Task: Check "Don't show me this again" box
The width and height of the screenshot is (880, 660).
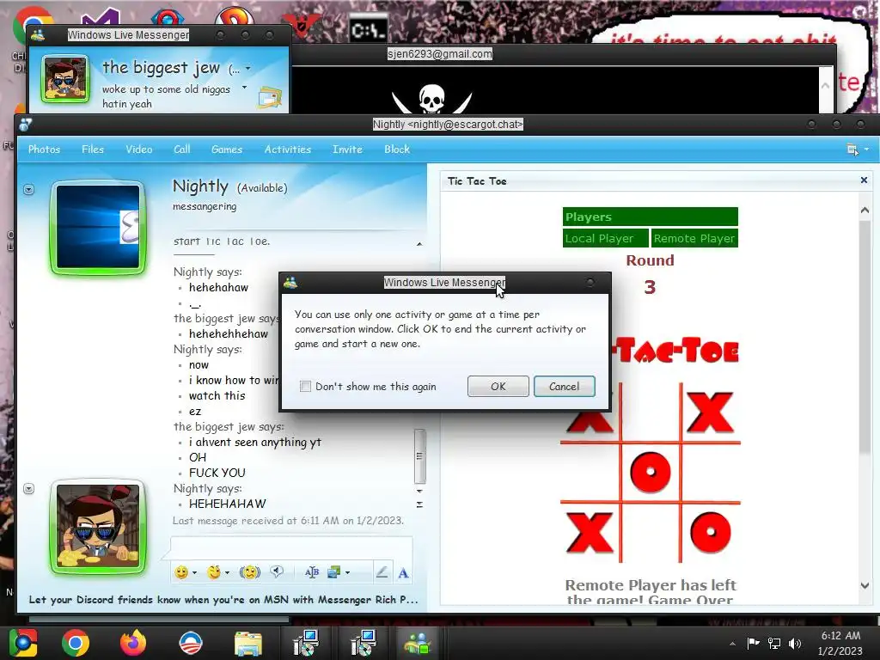Action: tap(305, 386)
